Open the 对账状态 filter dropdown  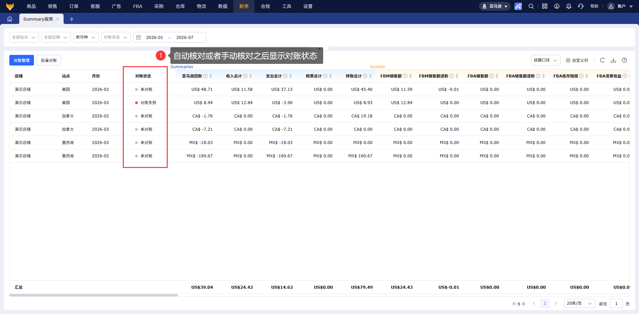coord(116,37)
